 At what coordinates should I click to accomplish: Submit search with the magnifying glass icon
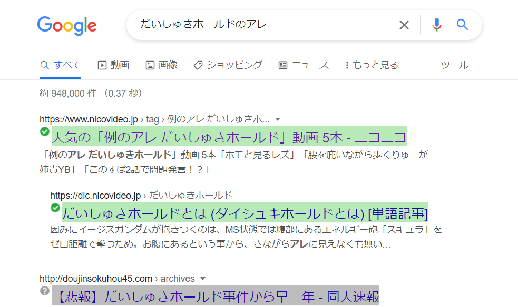coord(462,25)
